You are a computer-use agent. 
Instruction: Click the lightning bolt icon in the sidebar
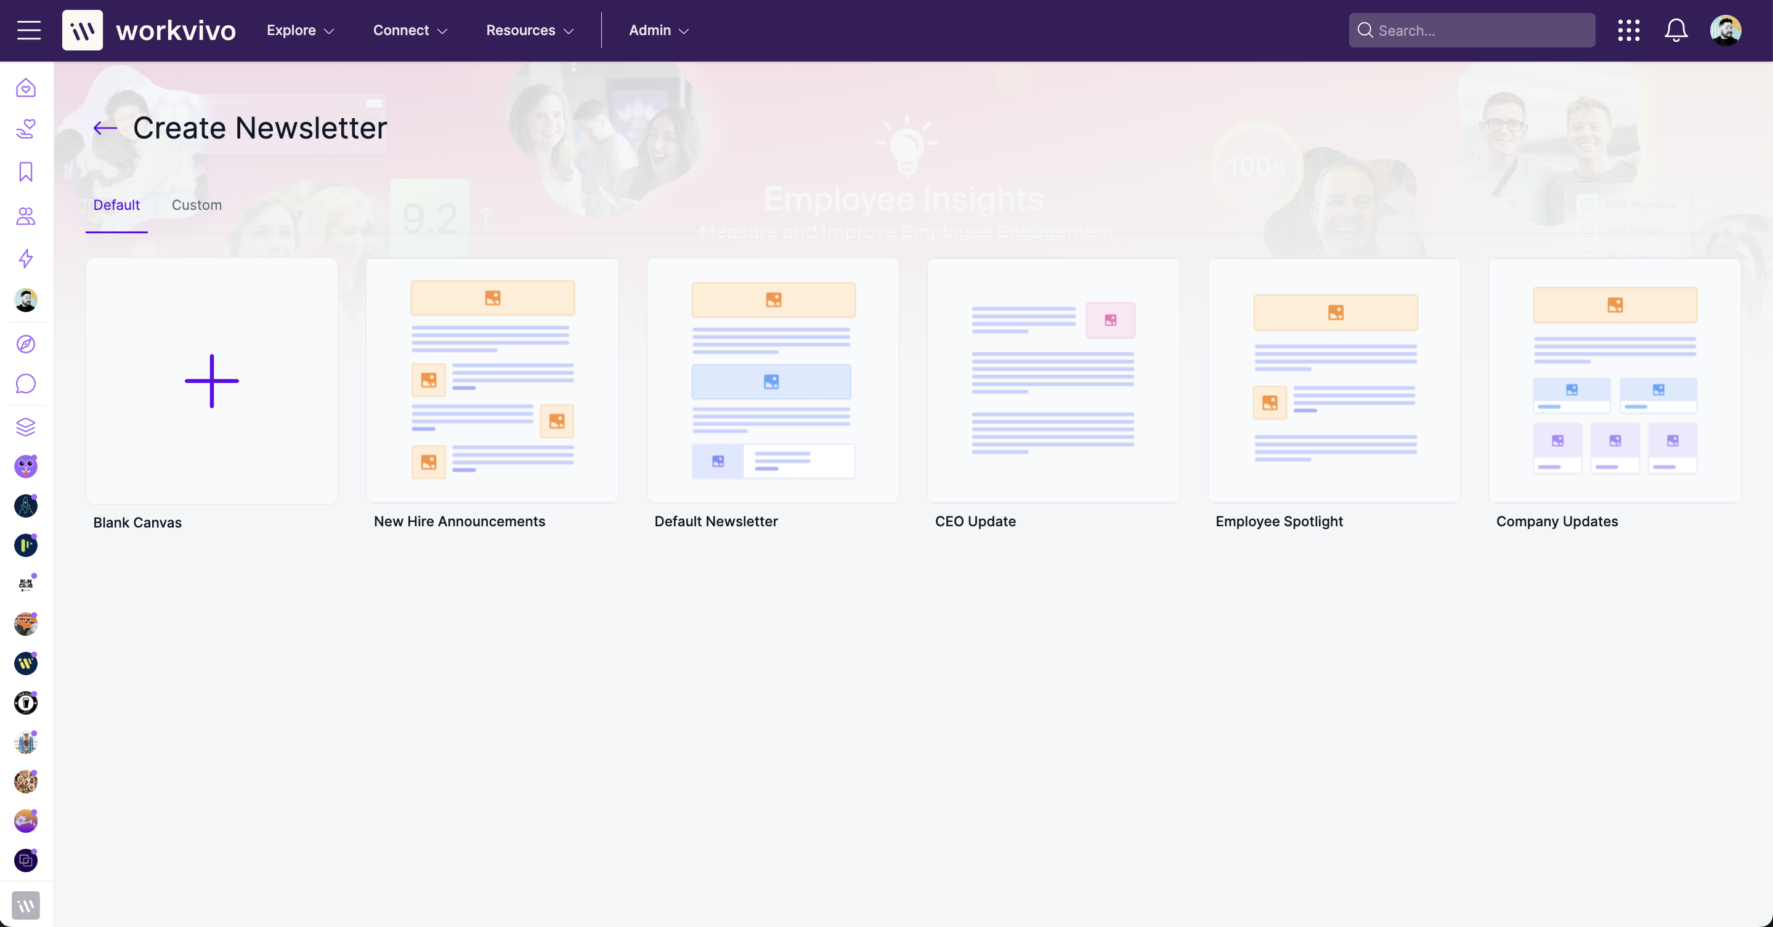(x=25, y=259)
